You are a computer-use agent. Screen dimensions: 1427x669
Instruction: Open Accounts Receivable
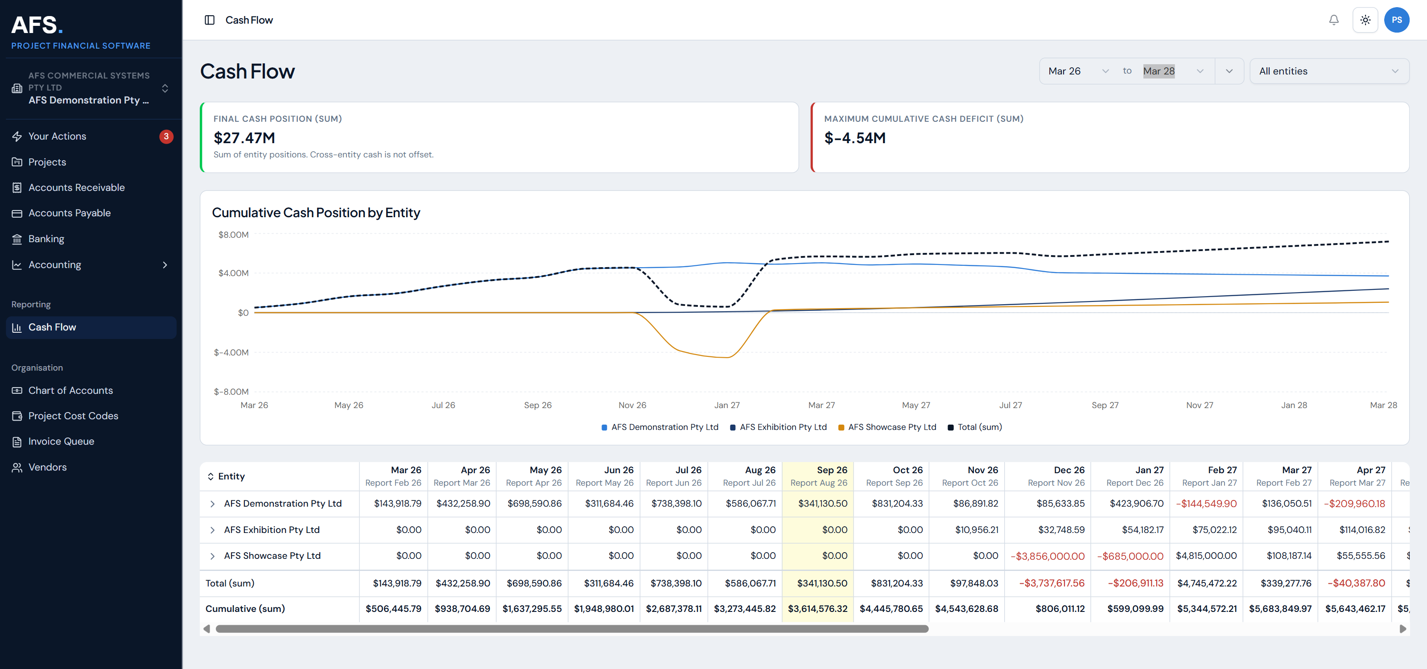91,188
